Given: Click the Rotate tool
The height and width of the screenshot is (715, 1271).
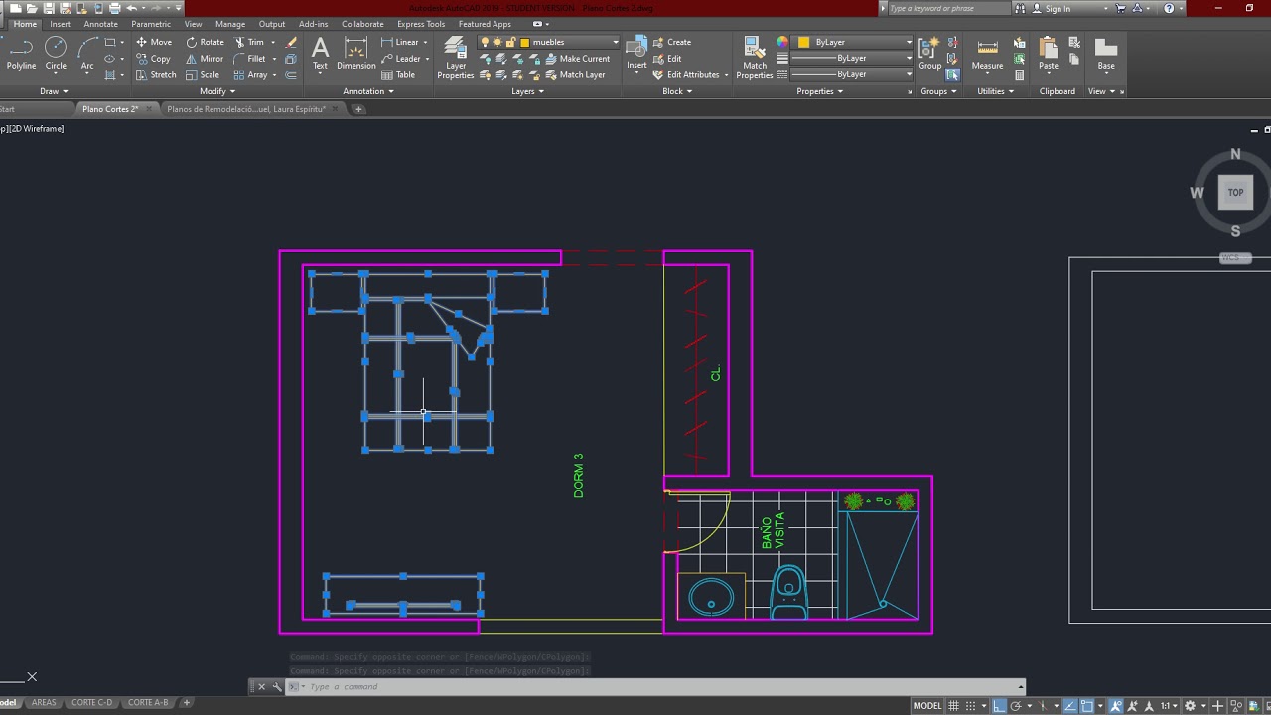Looking at the screenshot, I should [x=205, y=42].
